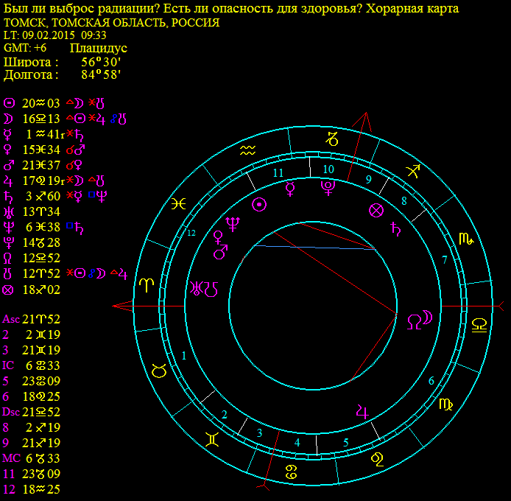Click house number 2 in the wheel
The image size is (511, 501).
(x=225, y=415)
